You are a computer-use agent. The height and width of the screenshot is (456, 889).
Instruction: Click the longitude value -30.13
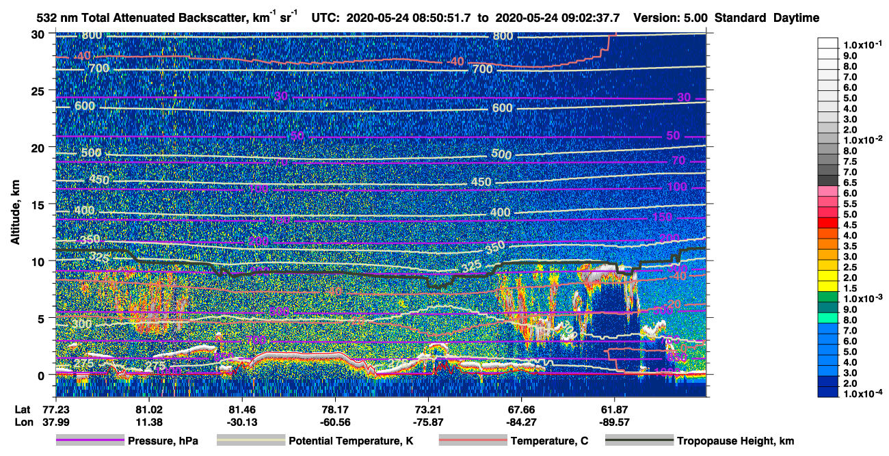click(x=241, y=422)
